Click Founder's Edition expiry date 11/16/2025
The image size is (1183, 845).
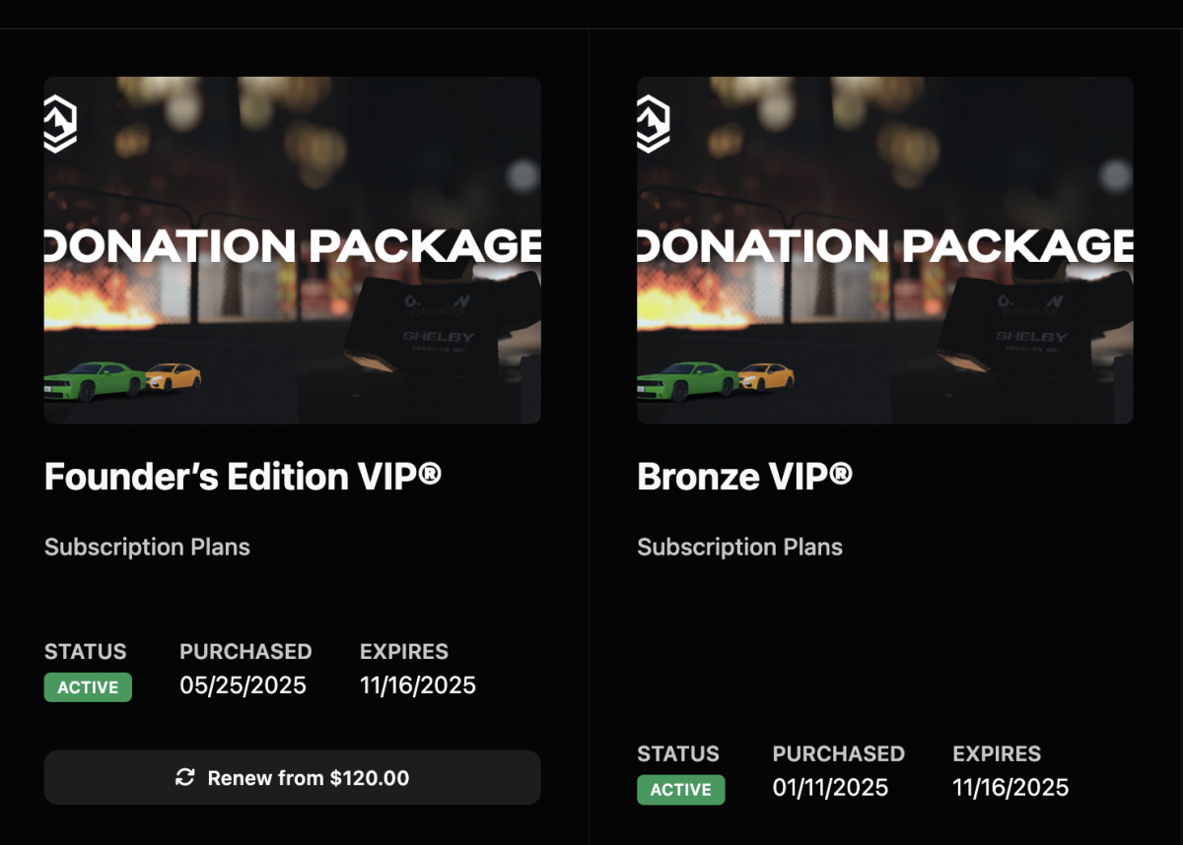(418, 685)
